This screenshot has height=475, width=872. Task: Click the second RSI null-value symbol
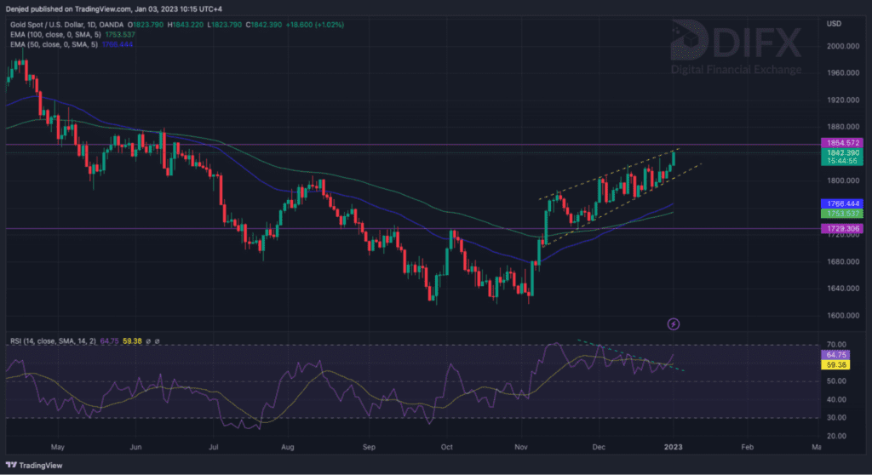[157, 341]
